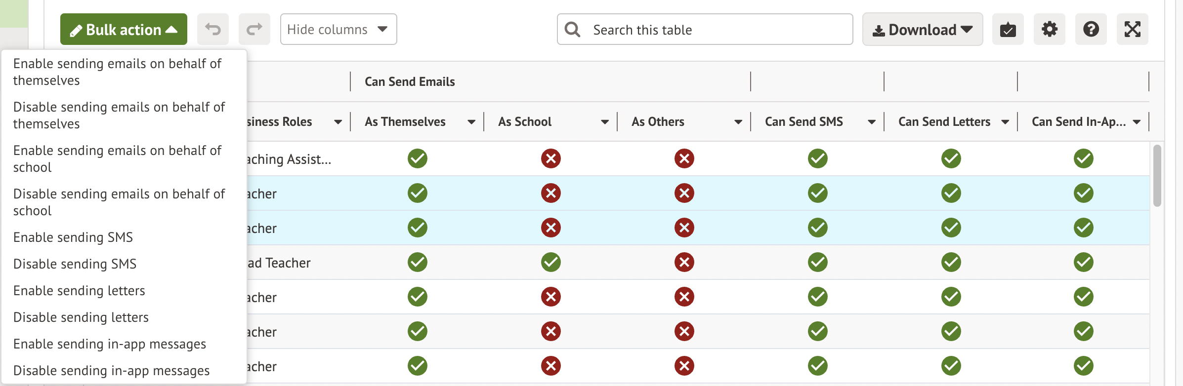Open table settings via gear icon
1183x386 pixels.
click(1049, 30)
